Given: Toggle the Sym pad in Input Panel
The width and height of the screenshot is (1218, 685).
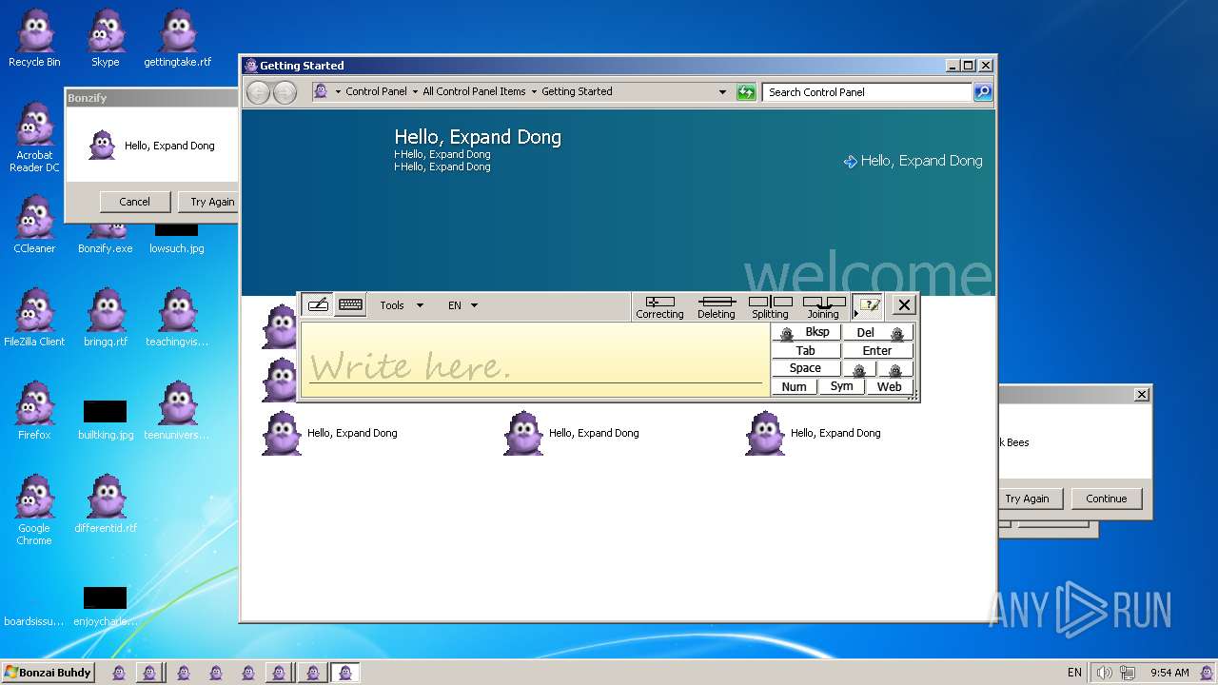Looking at the screenshot, I should click(x=841, y=386).
